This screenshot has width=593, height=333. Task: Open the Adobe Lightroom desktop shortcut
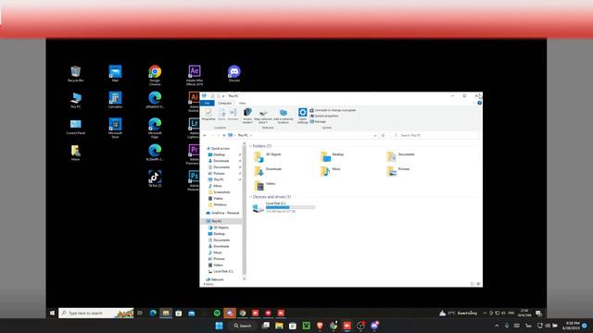coord(194,128)
